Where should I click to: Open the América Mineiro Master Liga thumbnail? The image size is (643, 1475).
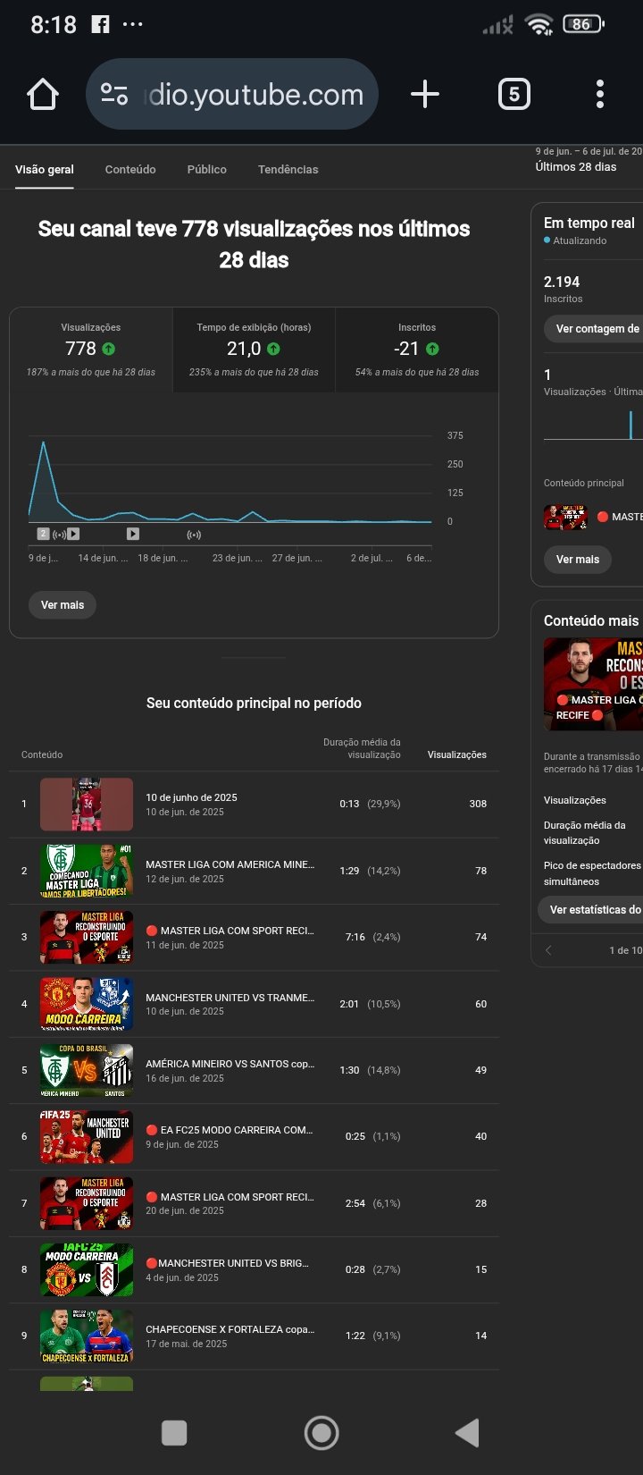[x=87, y=871]
